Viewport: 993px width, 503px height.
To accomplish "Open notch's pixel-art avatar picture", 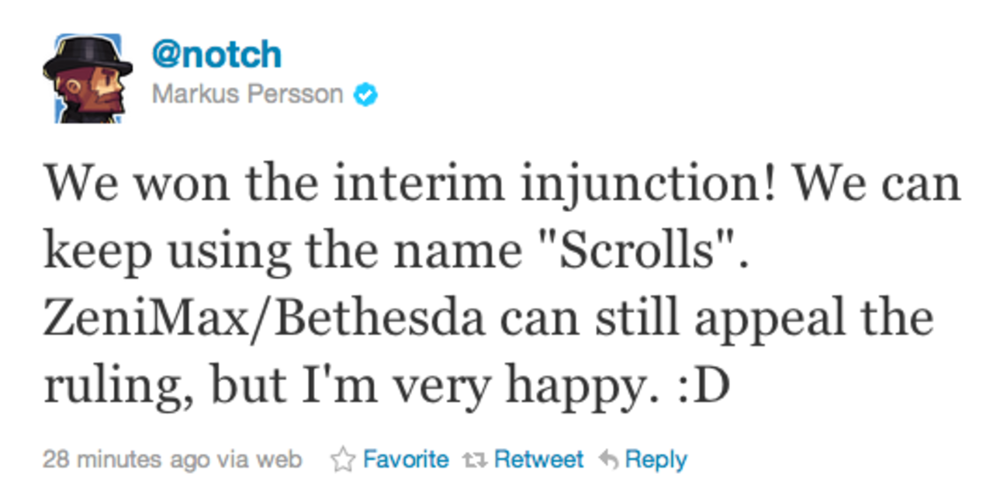I will tap(82, 78).
